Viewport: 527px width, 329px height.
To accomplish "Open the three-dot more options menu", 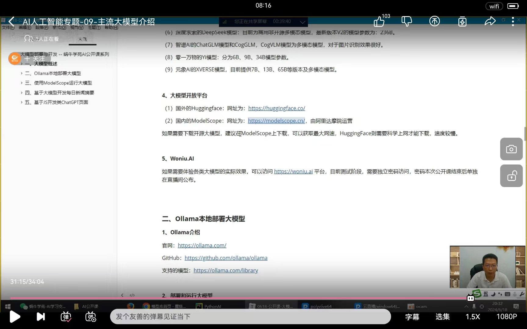I will point(513,21).
